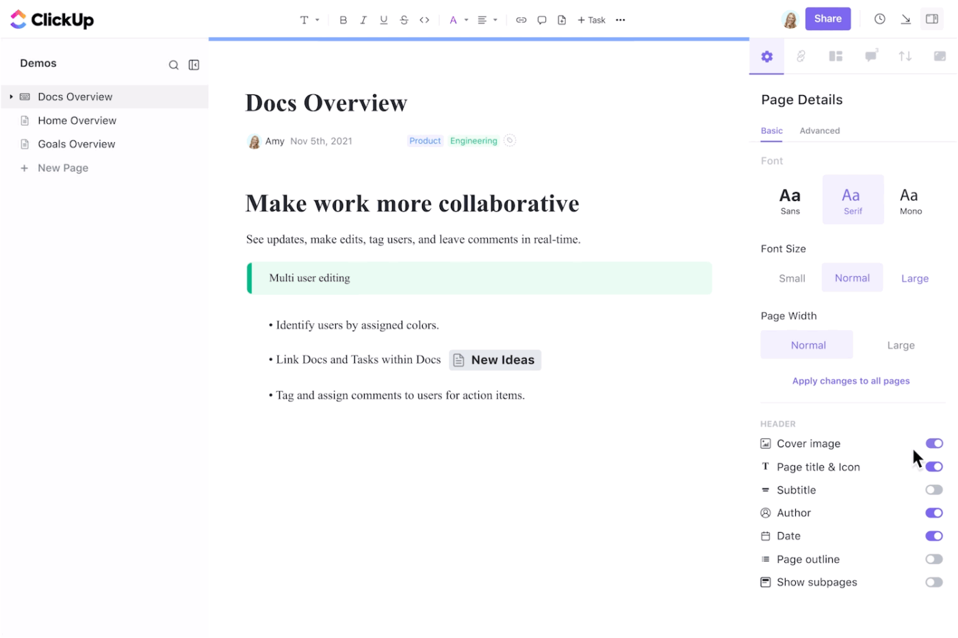Set font size to Normal
This screenshot has height=638, width=958.
pyautogui.click(x=852, y=278)
